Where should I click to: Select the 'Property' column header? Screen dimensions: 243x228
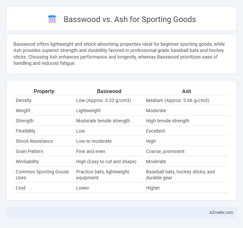point(44,91)
